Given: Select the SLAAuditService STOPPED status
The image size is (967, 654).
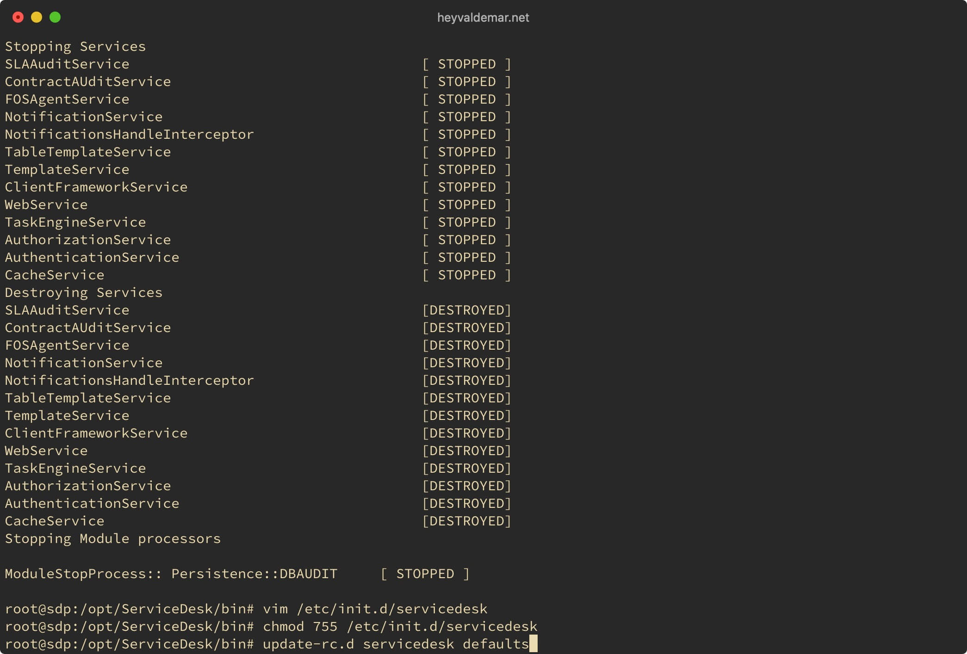Looking at the screenshot, I should [466, 63].
